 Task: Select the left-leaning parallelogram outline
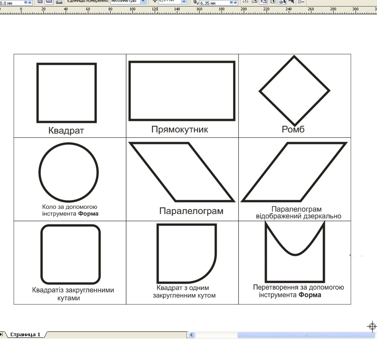182,172
